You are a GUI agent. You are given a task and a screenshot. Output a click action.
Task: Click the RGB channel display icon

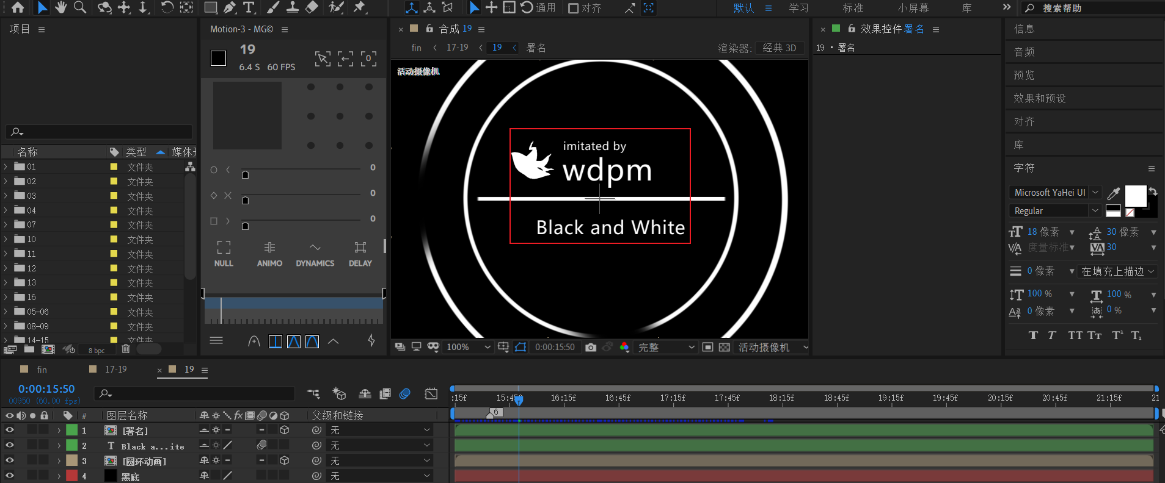(x=624, y=347)
